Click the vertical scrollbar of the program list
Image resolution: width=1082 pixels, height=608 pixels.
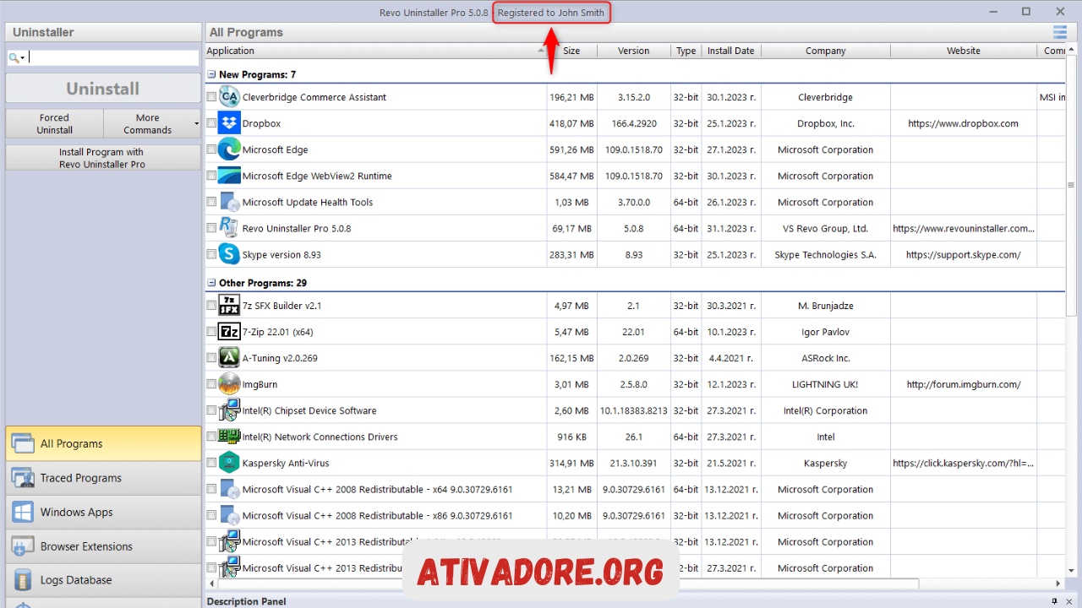1071,186
